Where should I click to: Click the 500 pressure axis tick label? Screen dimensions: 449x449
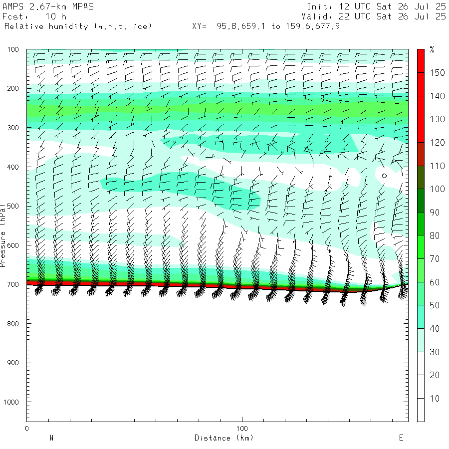(13, 206)
